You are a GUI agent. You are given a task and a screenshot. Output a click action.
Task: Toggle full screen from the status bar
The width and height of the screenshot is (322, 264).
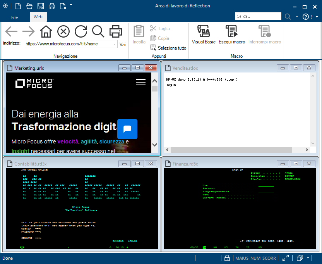[286, 258]
